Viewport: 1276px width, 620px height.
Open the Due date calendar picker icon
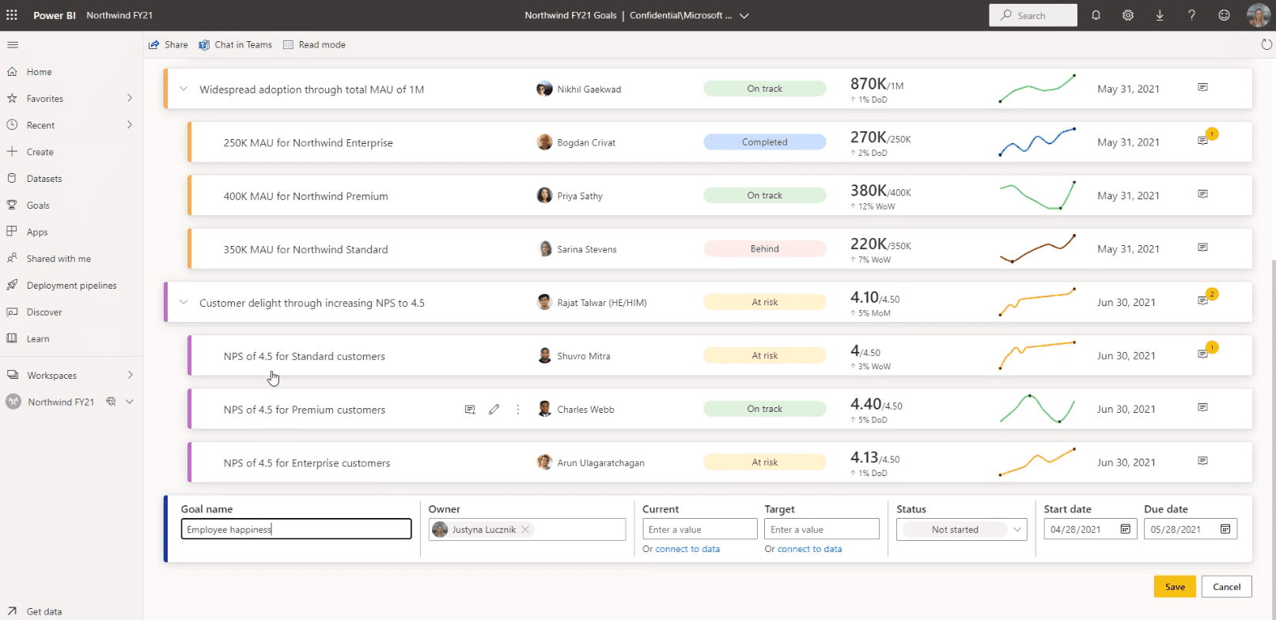1225,529
